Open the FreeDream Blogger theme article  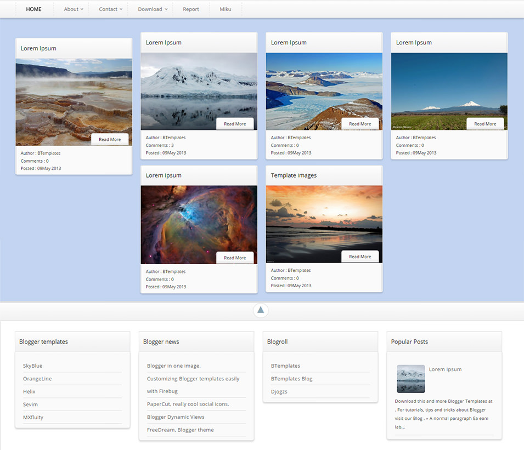click(179, 430)
